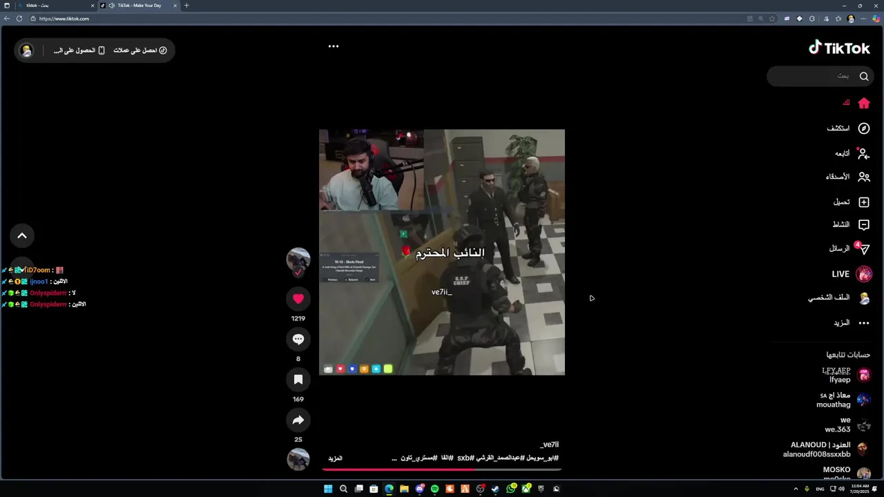Open File Explorer from taskbar
This screenshot has width=884, height=497.
coord(404,489)
